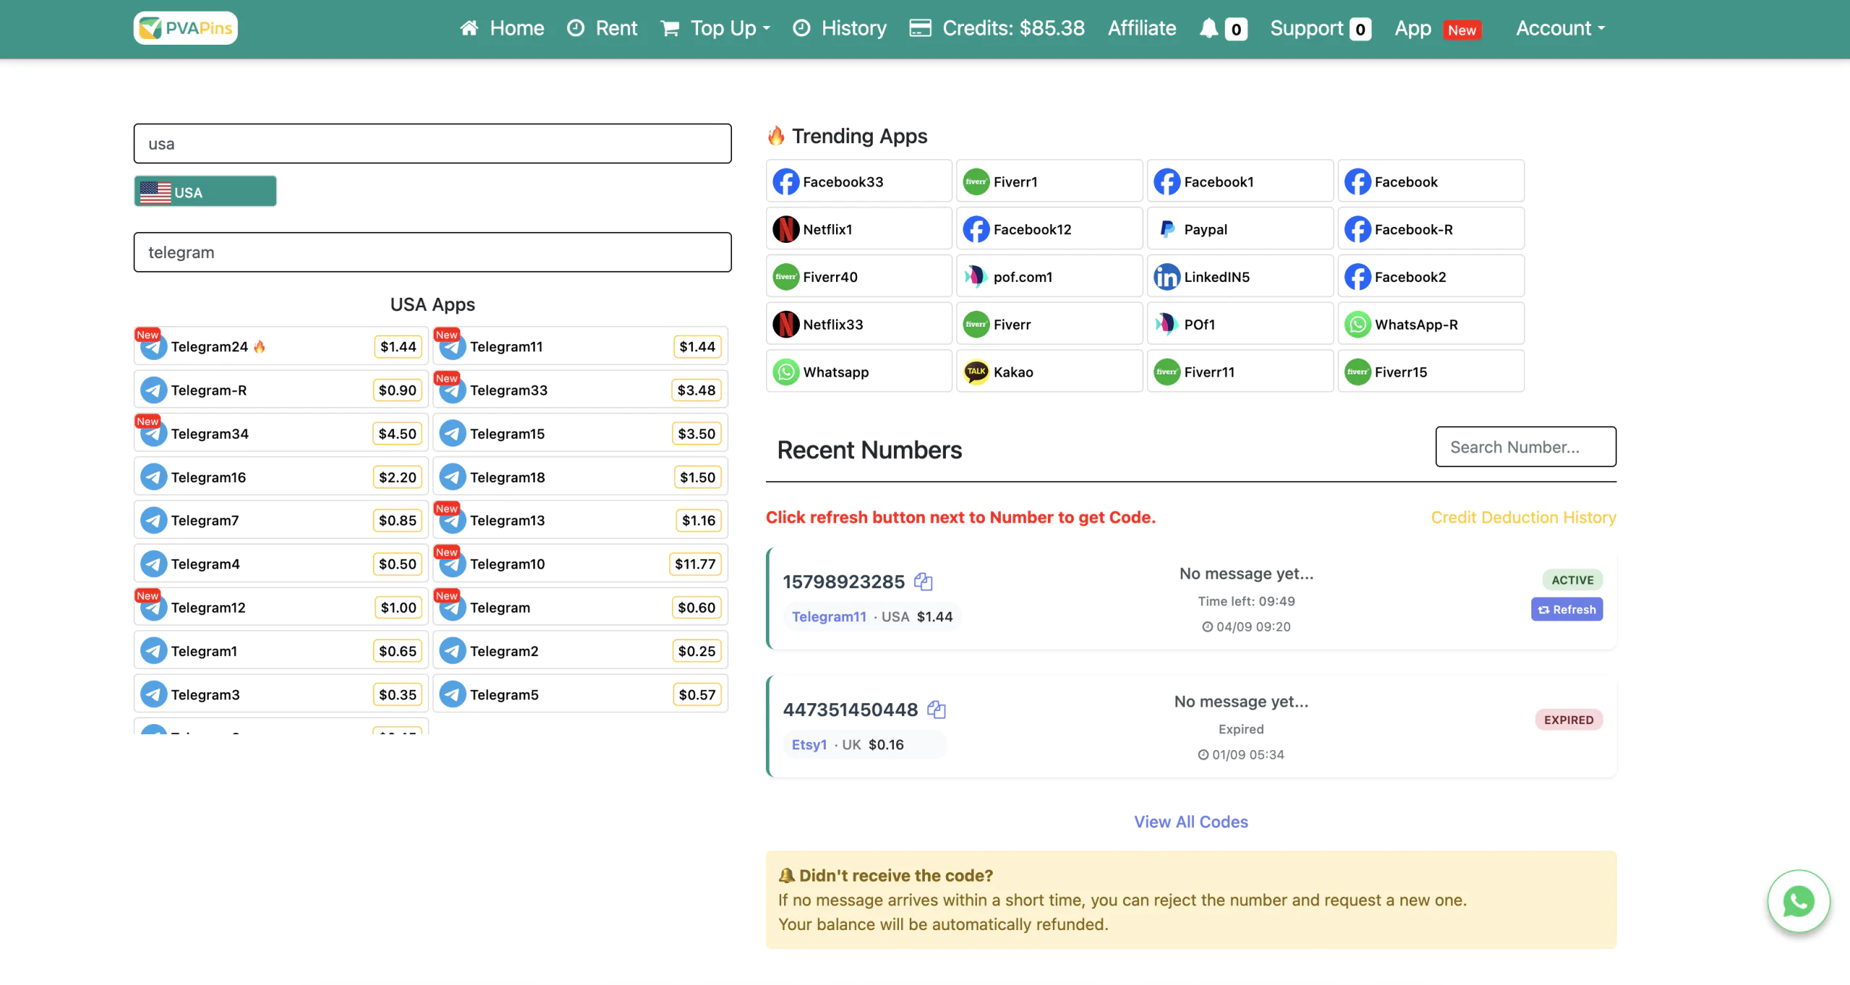Select Fiverr11 trending app
1850x985 pixels.
1240,372
